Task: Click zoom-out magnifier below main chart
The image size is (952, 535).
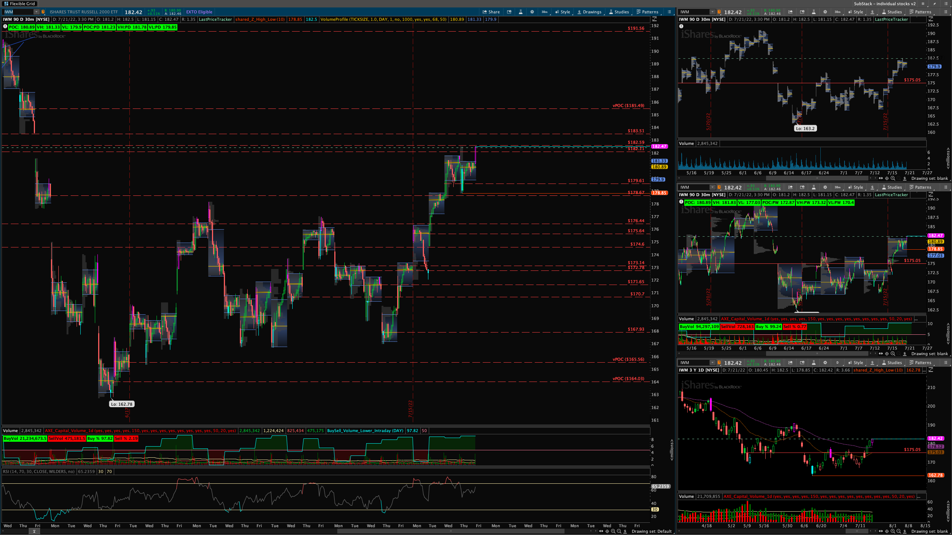Action: coord(619,531)
